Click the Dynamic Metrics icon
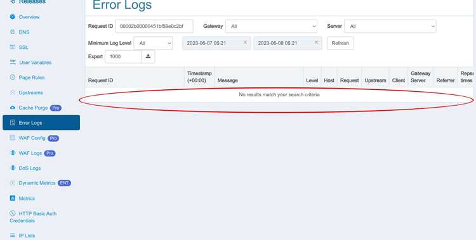Screen dimensions: 476x240 click(13, 183)
